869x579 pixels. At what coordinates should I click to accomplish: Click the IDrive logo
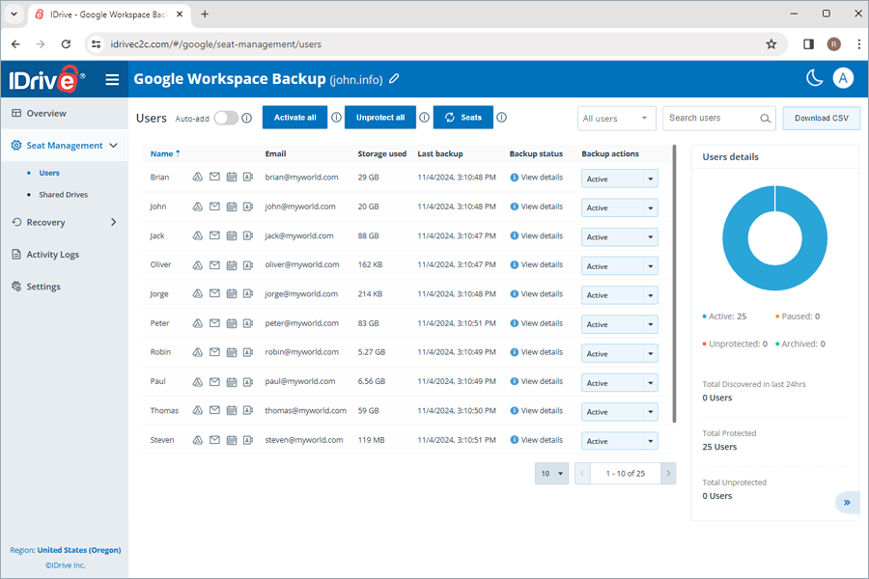click(47, 79)
